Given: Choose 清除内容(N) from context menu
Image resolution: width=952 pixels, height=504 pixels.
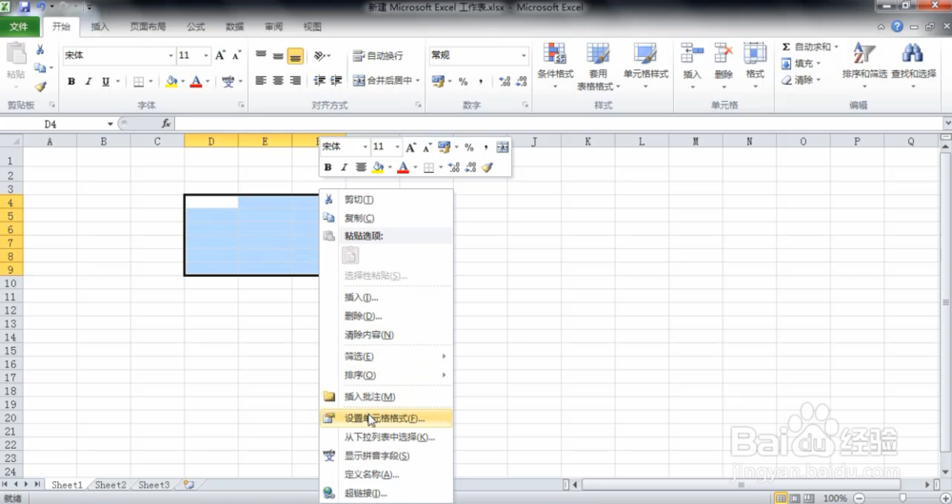Looking at the screenshot, I should [x=387, y=335].
